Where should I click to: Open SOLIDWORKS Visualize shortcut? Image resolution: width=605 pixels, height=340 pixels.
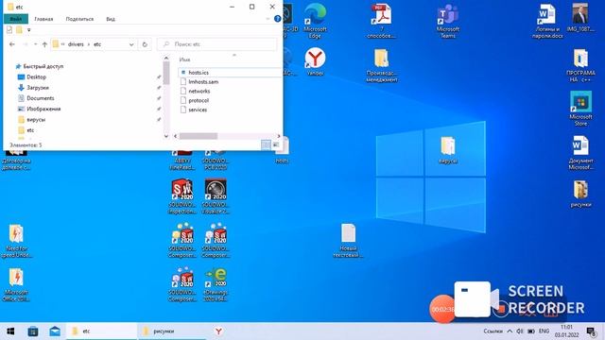click(x=216, y=196)
